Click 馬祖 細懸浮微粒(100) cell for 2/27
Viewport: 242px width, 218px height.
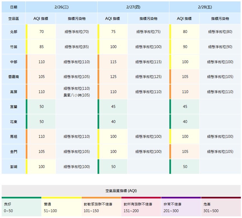coord(148,137)
